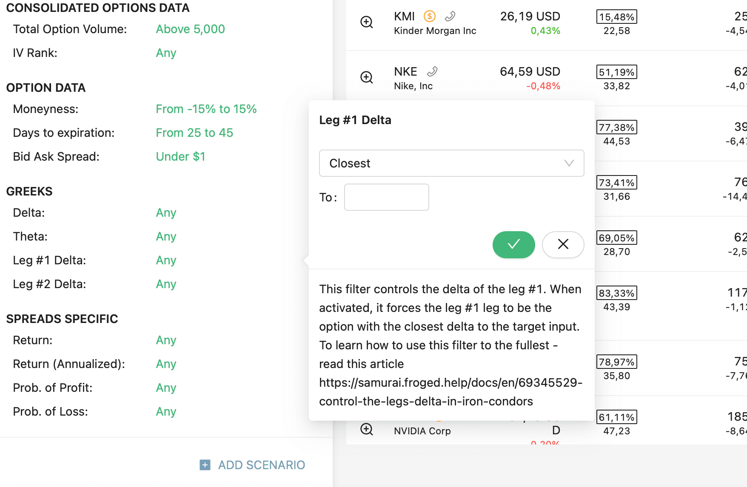Edit Days to expiration From 25 to 45
This screenshot has width=747, height=487.
coord(194,133)
